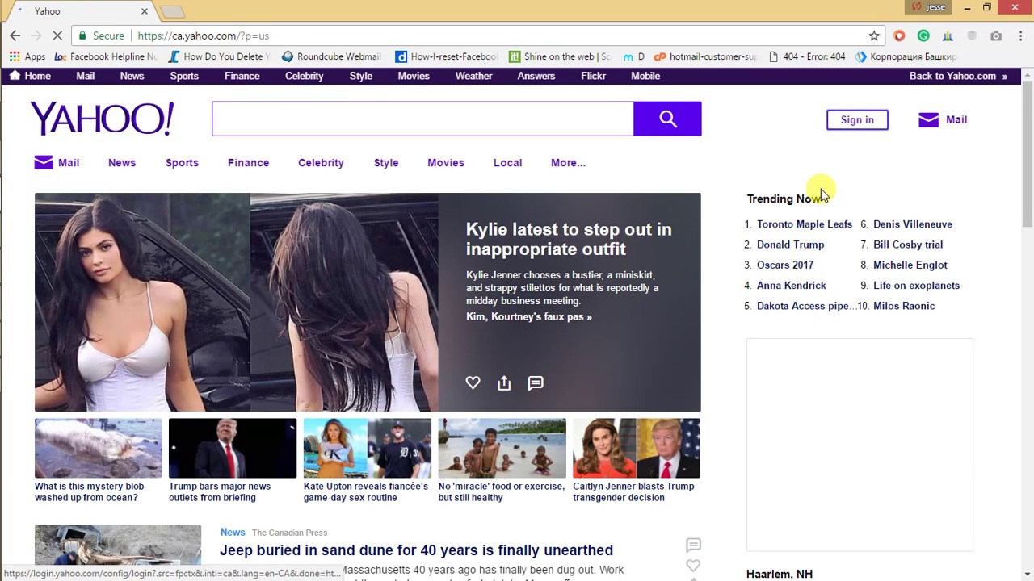Open Oscars 2017 trending topic
The height and width of the screenshot is (581, 1034).
click(x=785, y=265)
